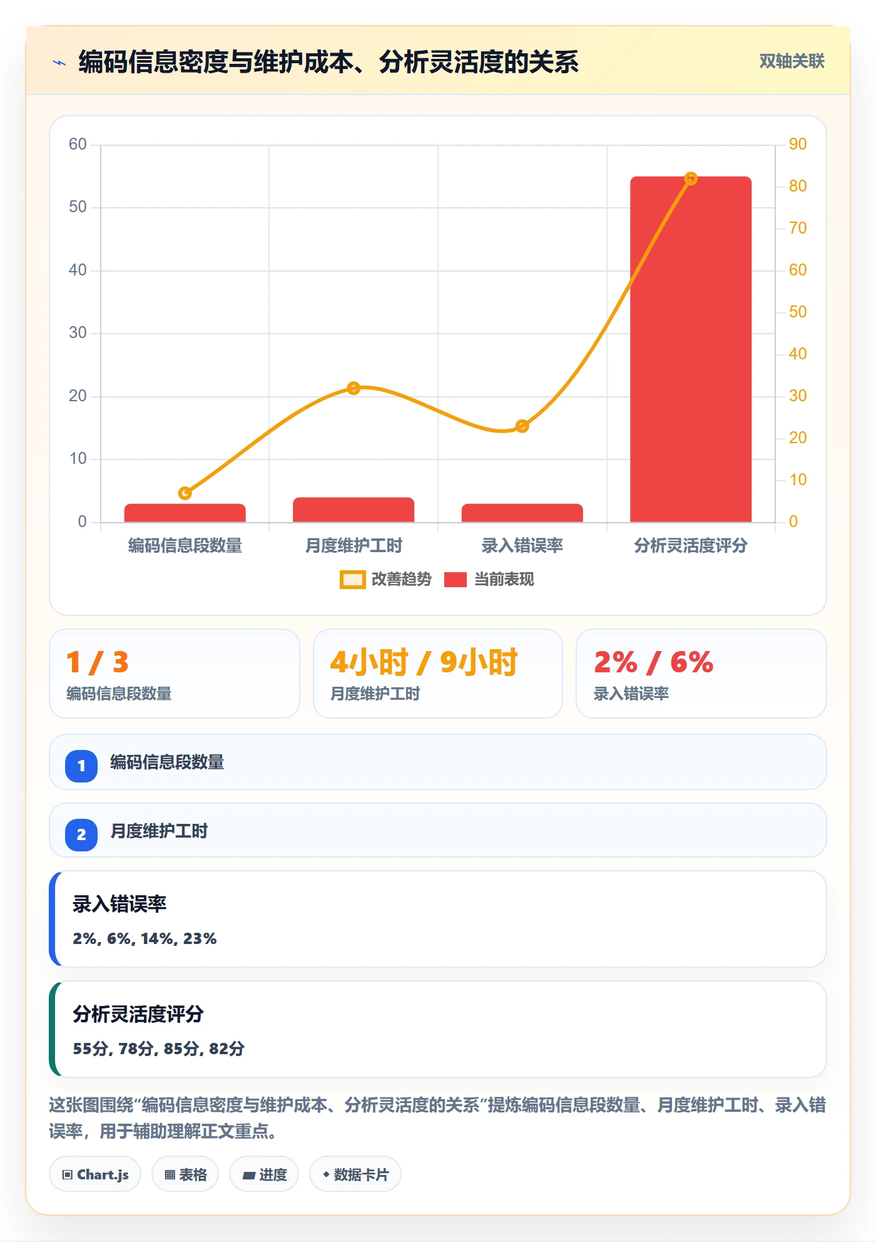Click the red bar above x-axis 录入错误率

[x=522, y=513]
